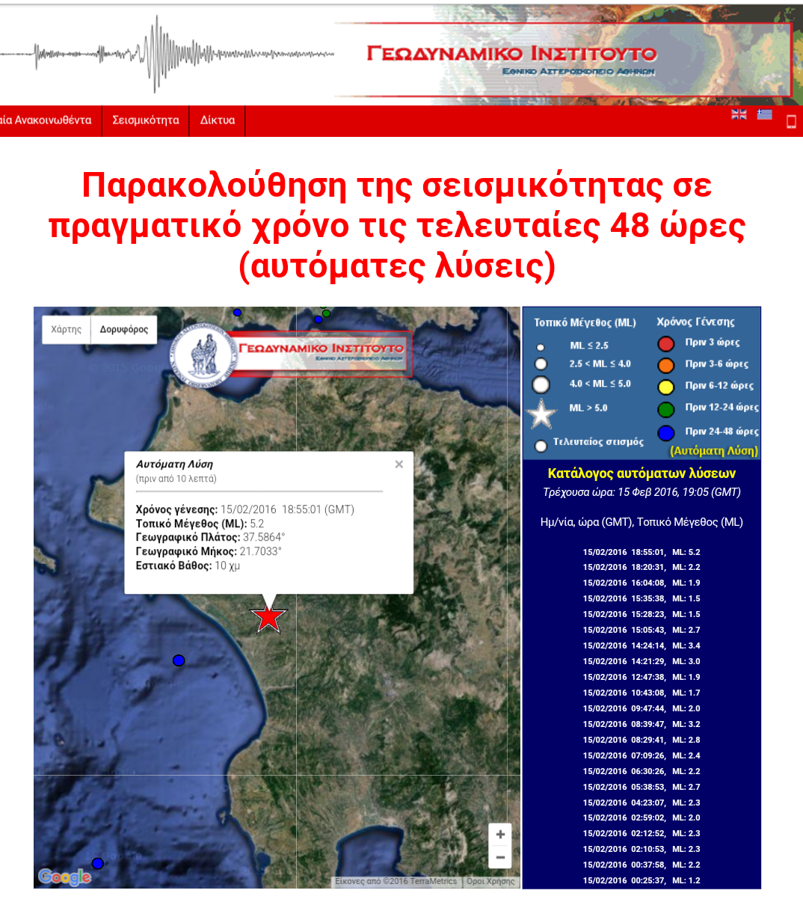
Task: Select the 14:24:14 ML 3.4 catalog entry
Action: (x=642, y=645)
